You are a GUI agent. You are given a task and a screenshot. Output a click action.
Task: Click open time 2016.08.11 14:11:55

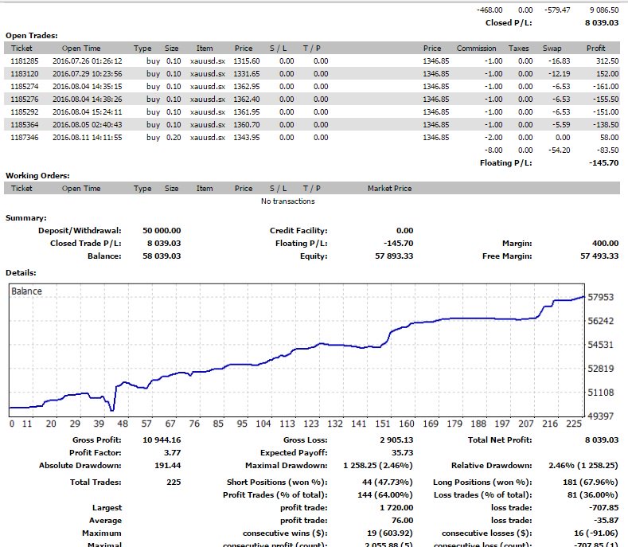(x=88, y=138)
